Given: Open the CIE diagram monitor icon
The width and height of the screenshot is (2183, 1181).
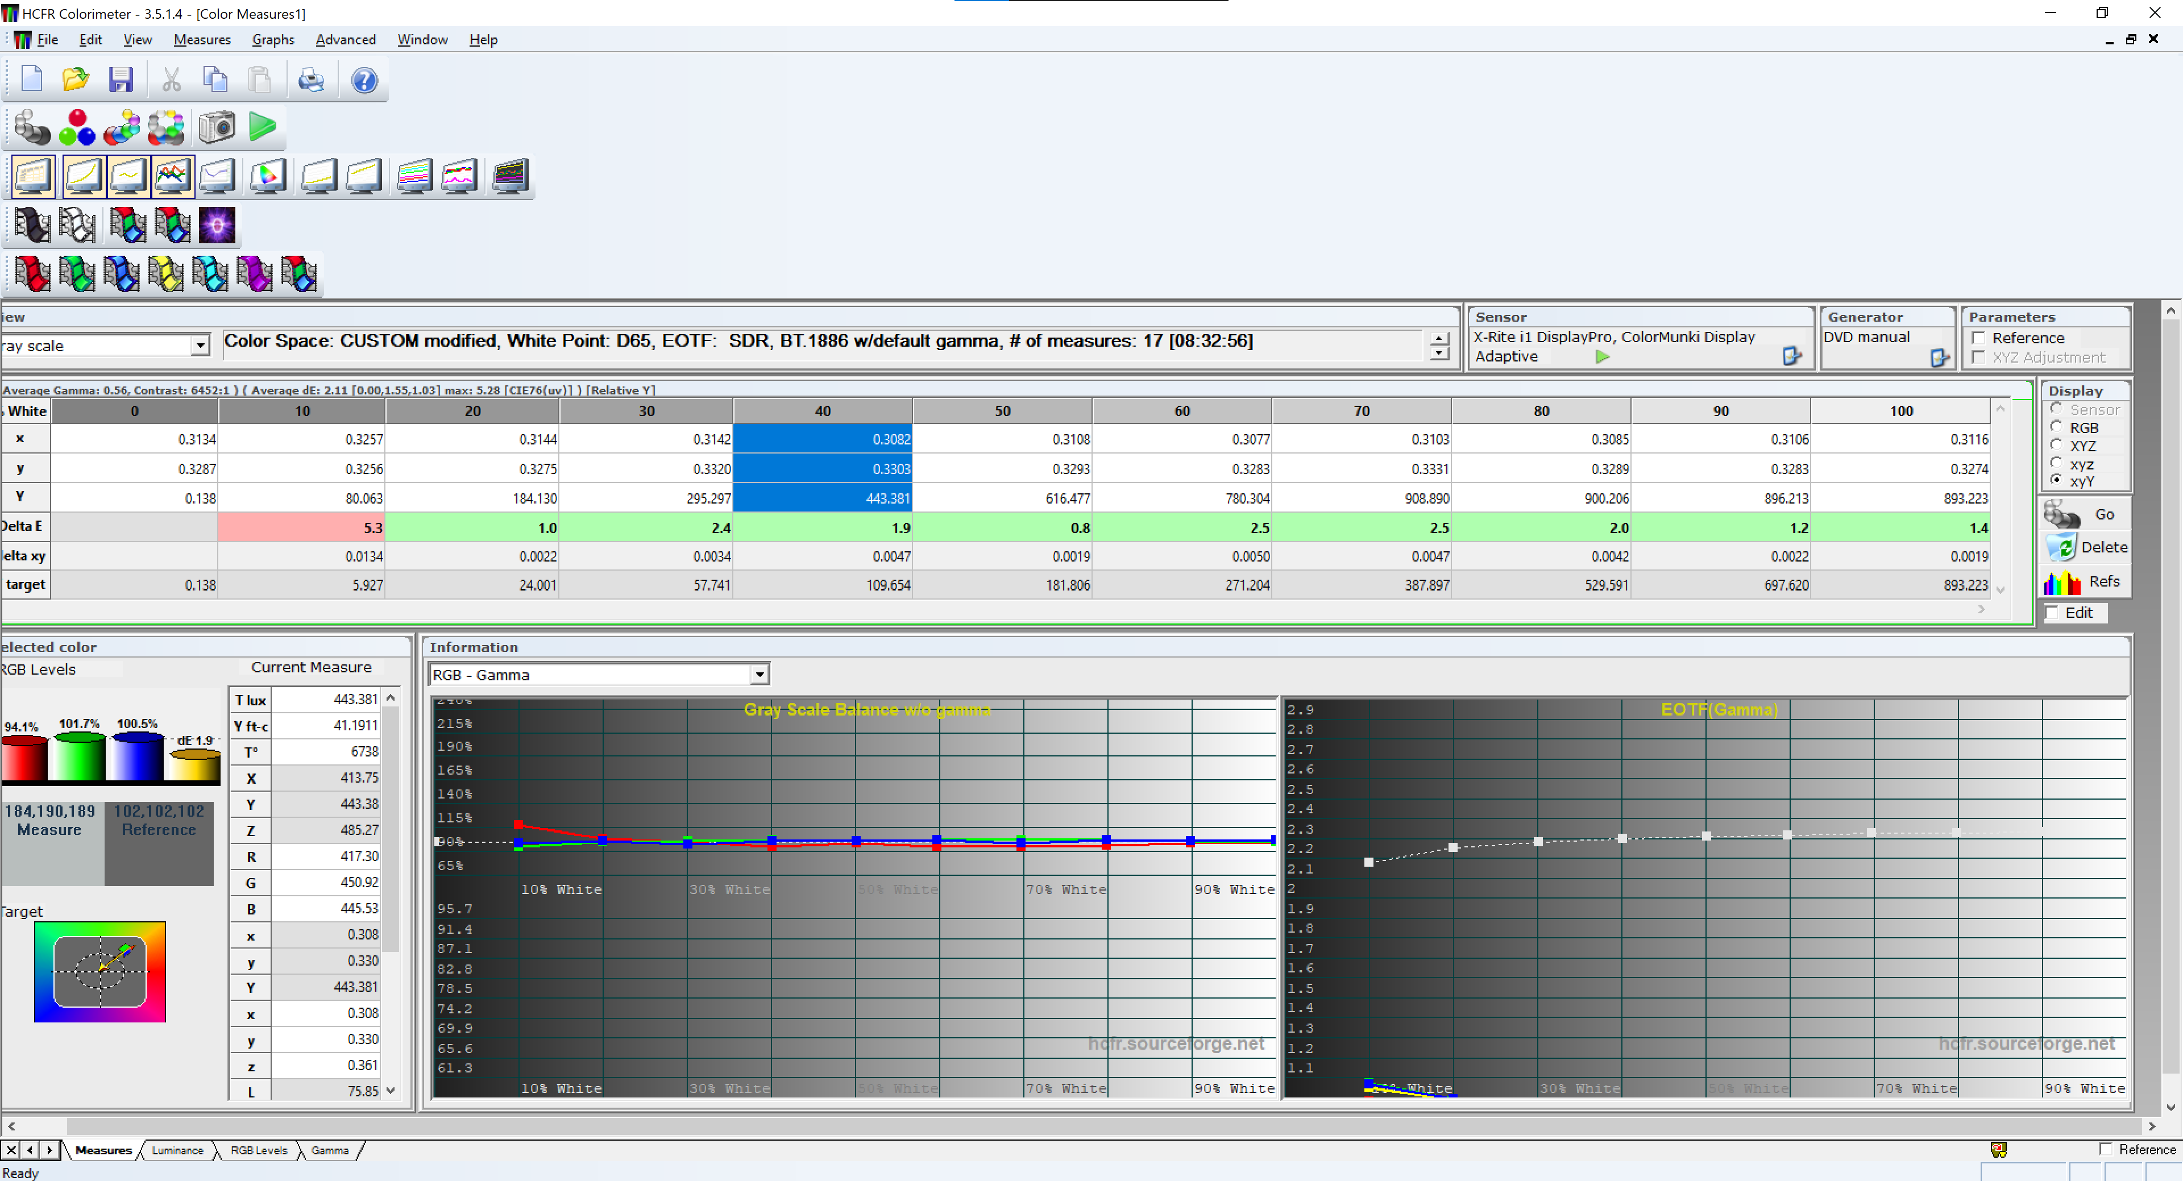Looking at the screenshot, I should 268,176.
